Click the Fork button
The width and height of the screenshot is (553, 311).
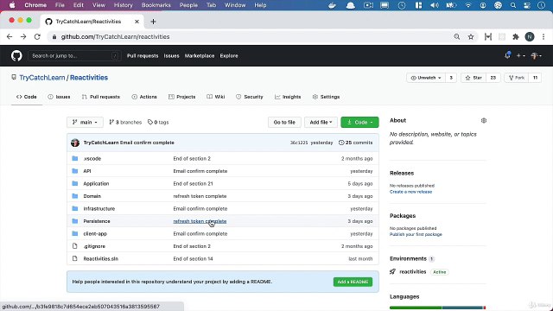point(517,78)
